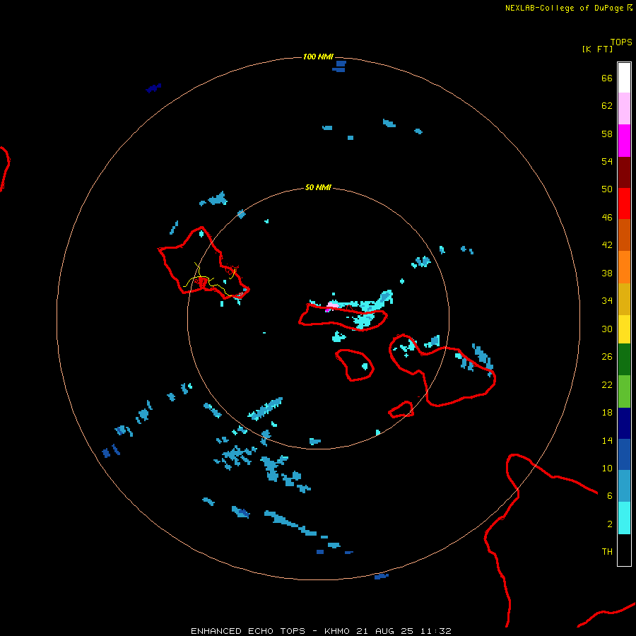The height and width of the screenshot is (636, 636).
Task: Click the dark orange 46 kft legend swatch
Action: (x=624, y=235)
